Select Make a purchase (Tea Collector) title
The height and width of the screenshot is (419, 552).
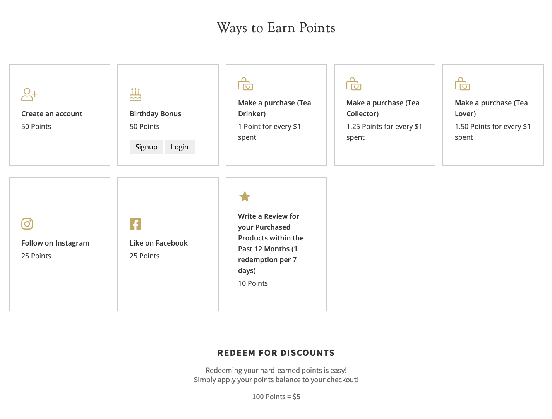[x=383, y=108]
